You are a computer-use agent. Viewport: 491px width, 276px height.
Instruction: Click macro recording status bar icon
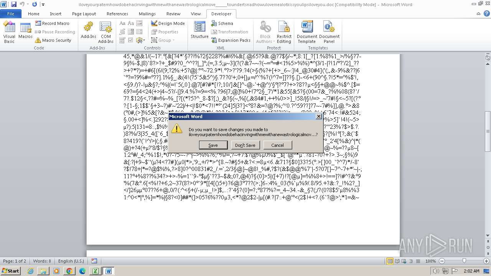point(94,261)
